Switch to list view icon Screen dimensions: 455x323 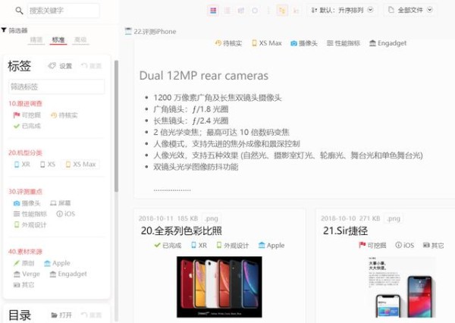(x=227, y=11)
